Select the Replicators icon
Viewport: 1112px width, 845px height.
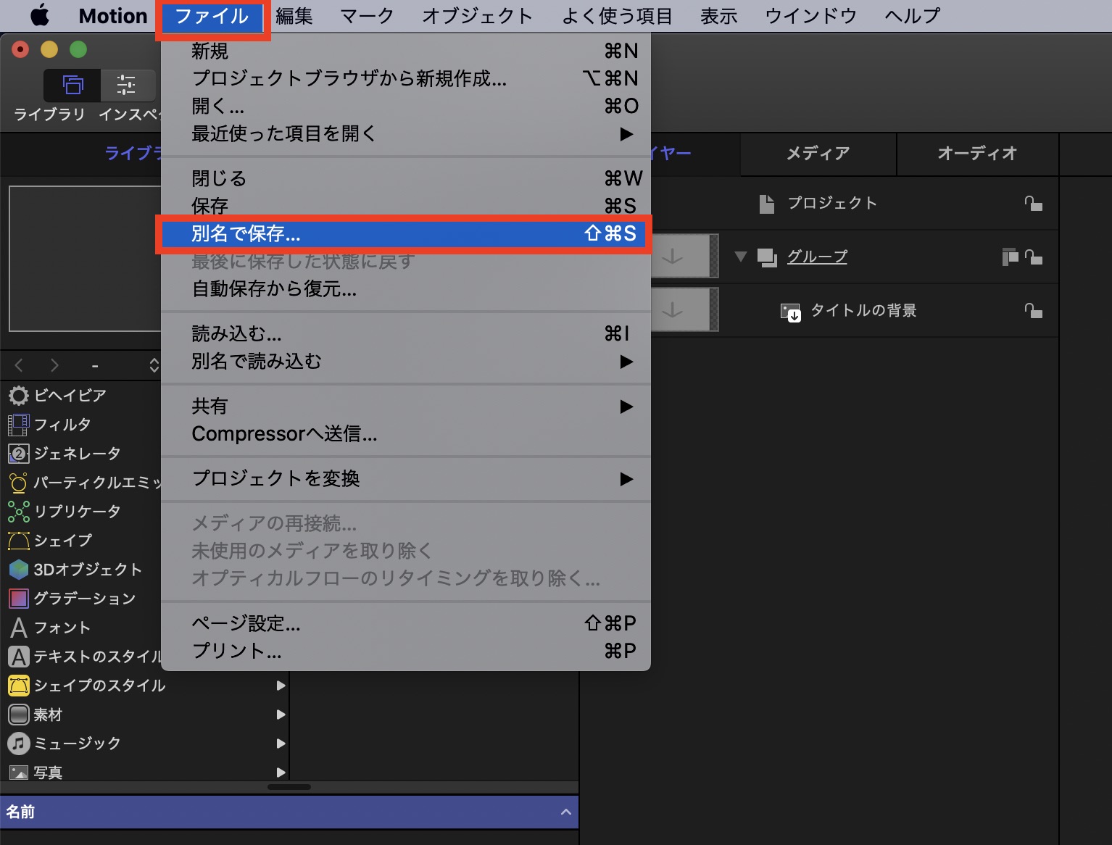pos(18,512)
